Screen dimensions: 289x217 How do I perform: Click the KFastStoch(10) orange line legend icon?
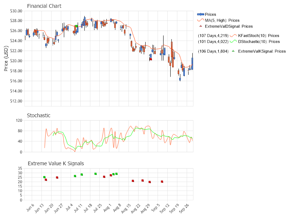(233, 36)
